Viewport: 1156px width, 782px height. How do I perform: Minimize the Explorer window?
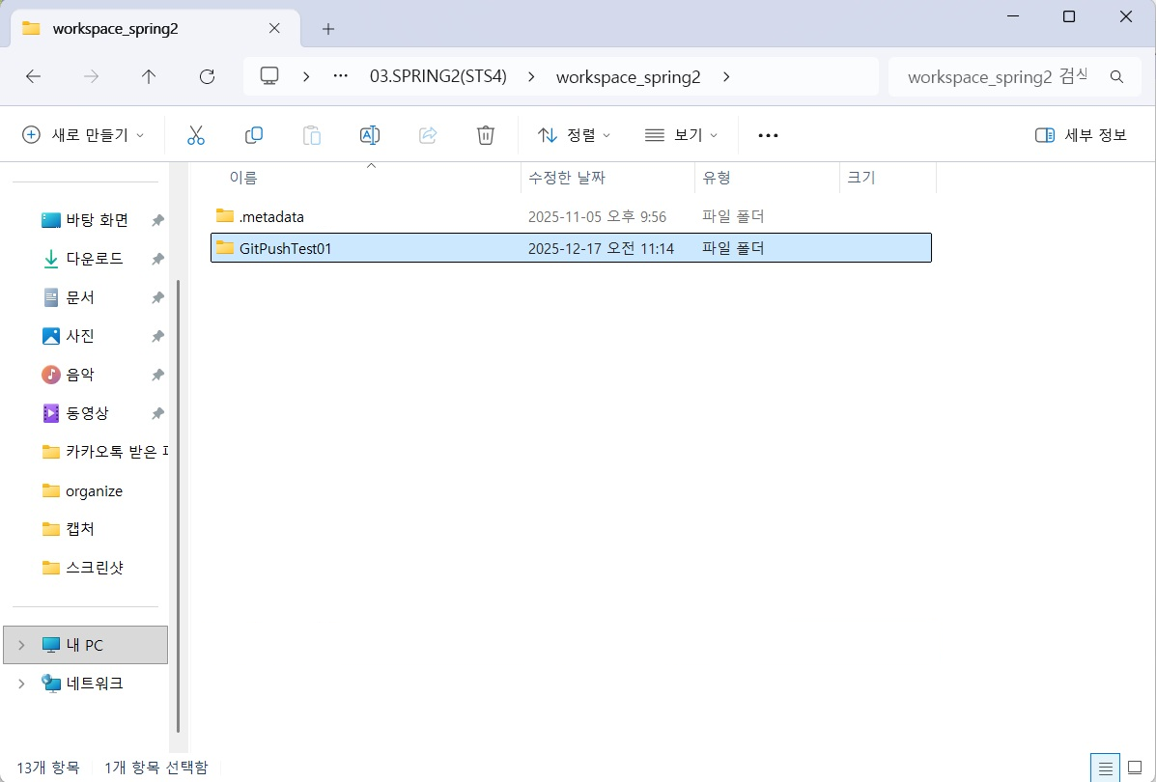point(1011,17)
